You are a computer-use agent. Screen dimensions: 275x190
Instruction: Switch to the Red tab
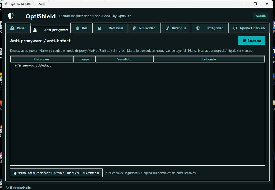click(82, 28)
